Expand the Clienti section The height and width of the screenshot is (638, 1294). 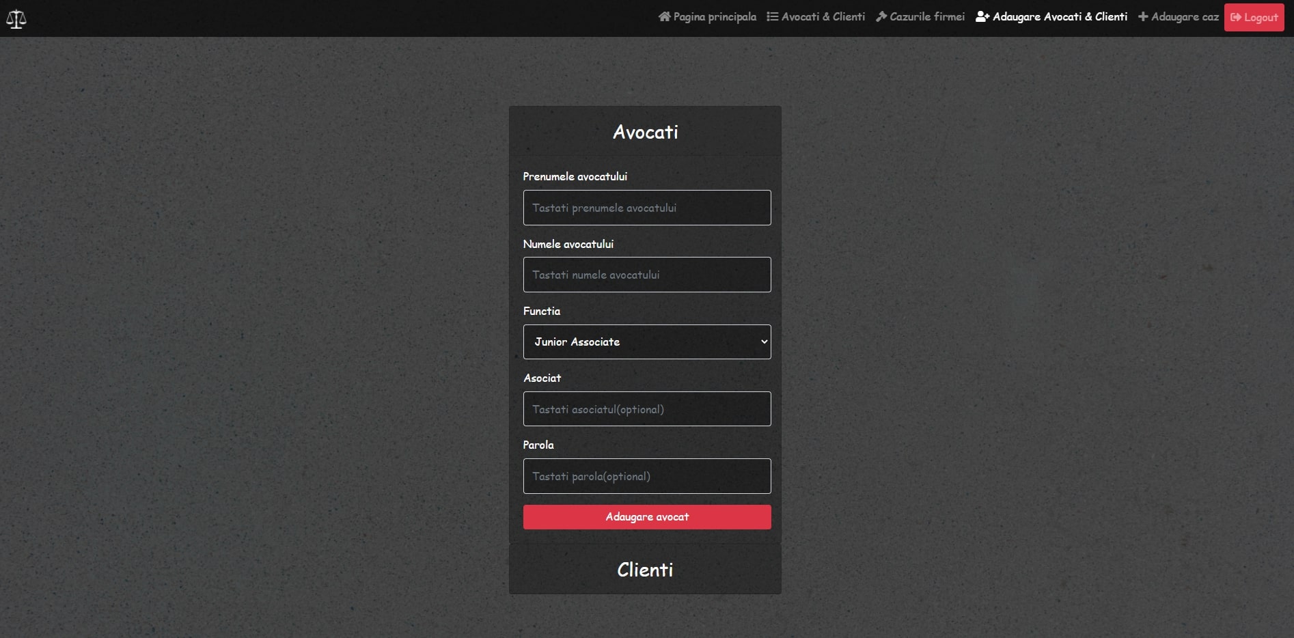tap(645, 570)
